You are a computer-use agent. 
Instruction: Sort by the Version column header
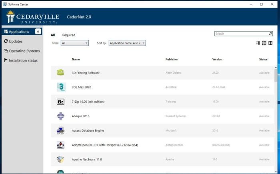[x=217, y=59]
